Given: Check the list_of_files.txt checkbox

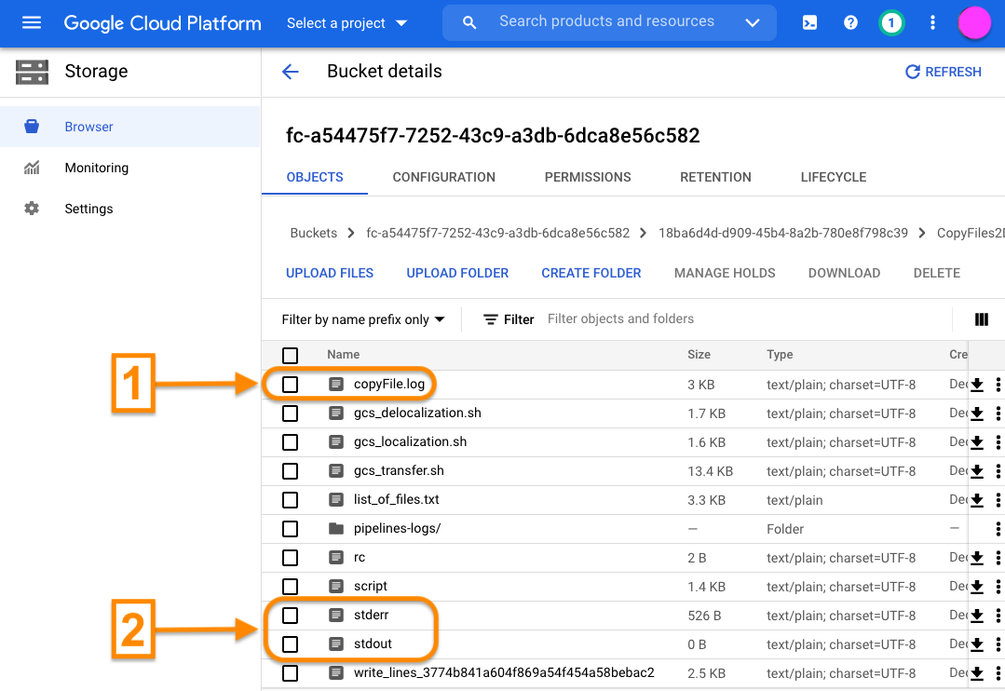Looking at the screenshot, I should (291, 500).
